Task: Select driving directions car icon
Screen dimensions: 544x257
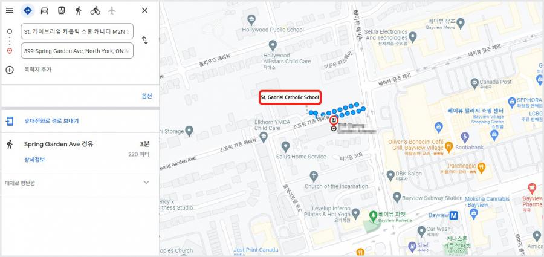Action: click(45, 10)
